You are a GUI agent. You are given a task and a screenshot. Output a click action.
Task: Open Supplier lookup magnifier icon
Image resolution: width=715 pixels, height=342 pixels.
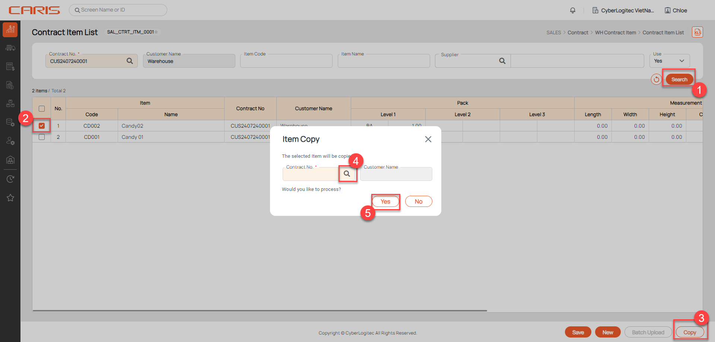(x=502, y=61)
